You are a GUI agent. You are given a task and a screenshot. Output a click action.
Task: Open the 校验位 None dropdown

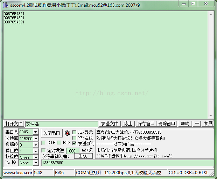36,157
